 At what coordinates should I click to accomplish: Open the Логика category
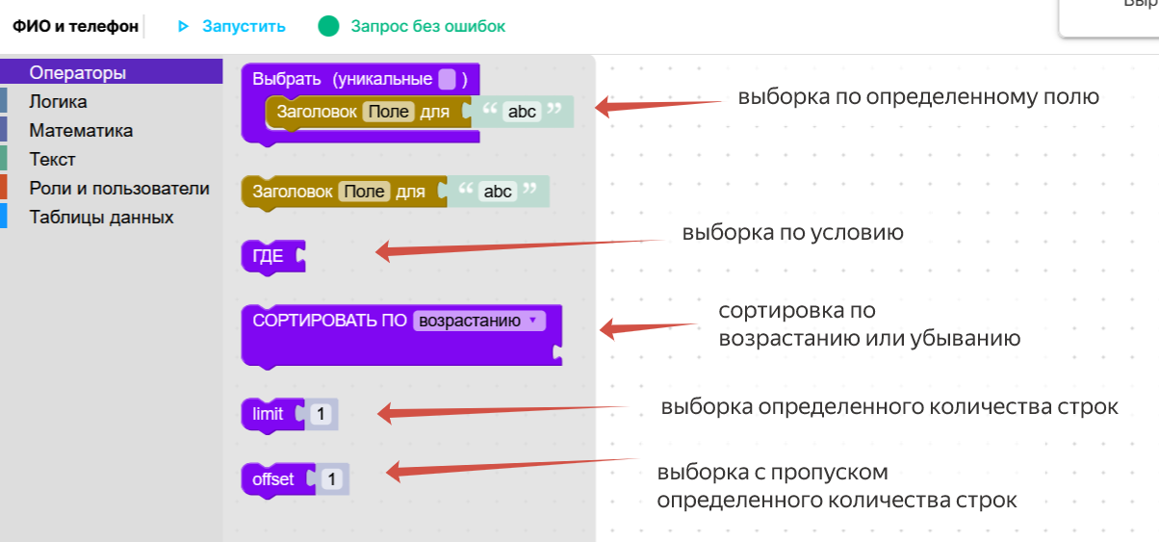58,101
